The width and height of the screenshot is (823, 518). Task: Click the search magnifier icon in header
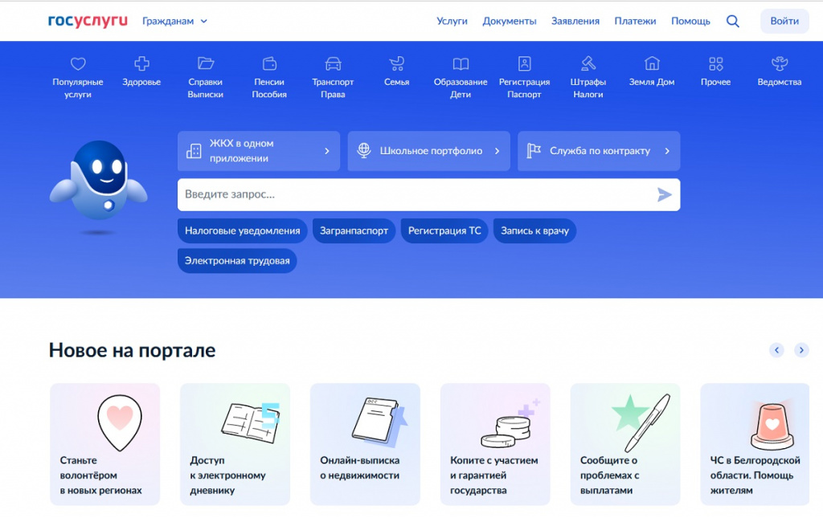(x=733, y=21)
